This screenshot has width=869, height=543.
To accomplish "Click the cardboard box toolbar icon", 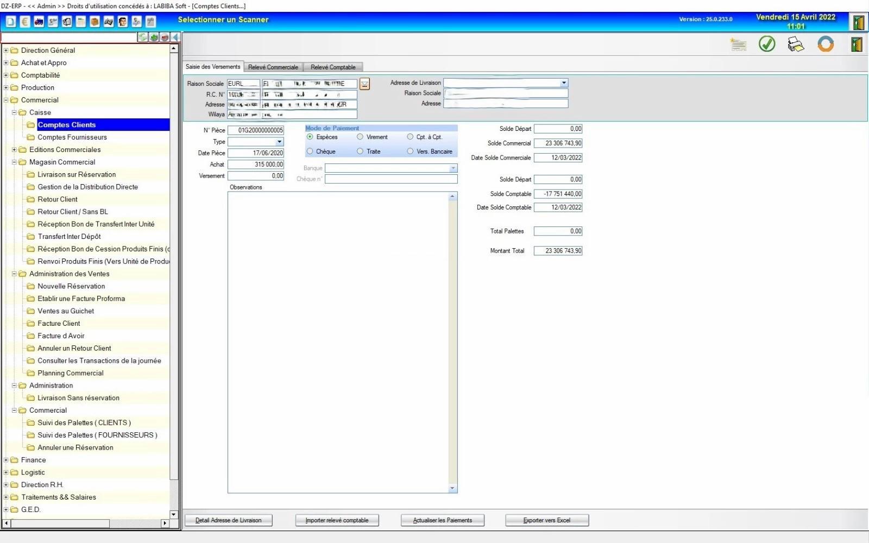I will pos(95,22).
